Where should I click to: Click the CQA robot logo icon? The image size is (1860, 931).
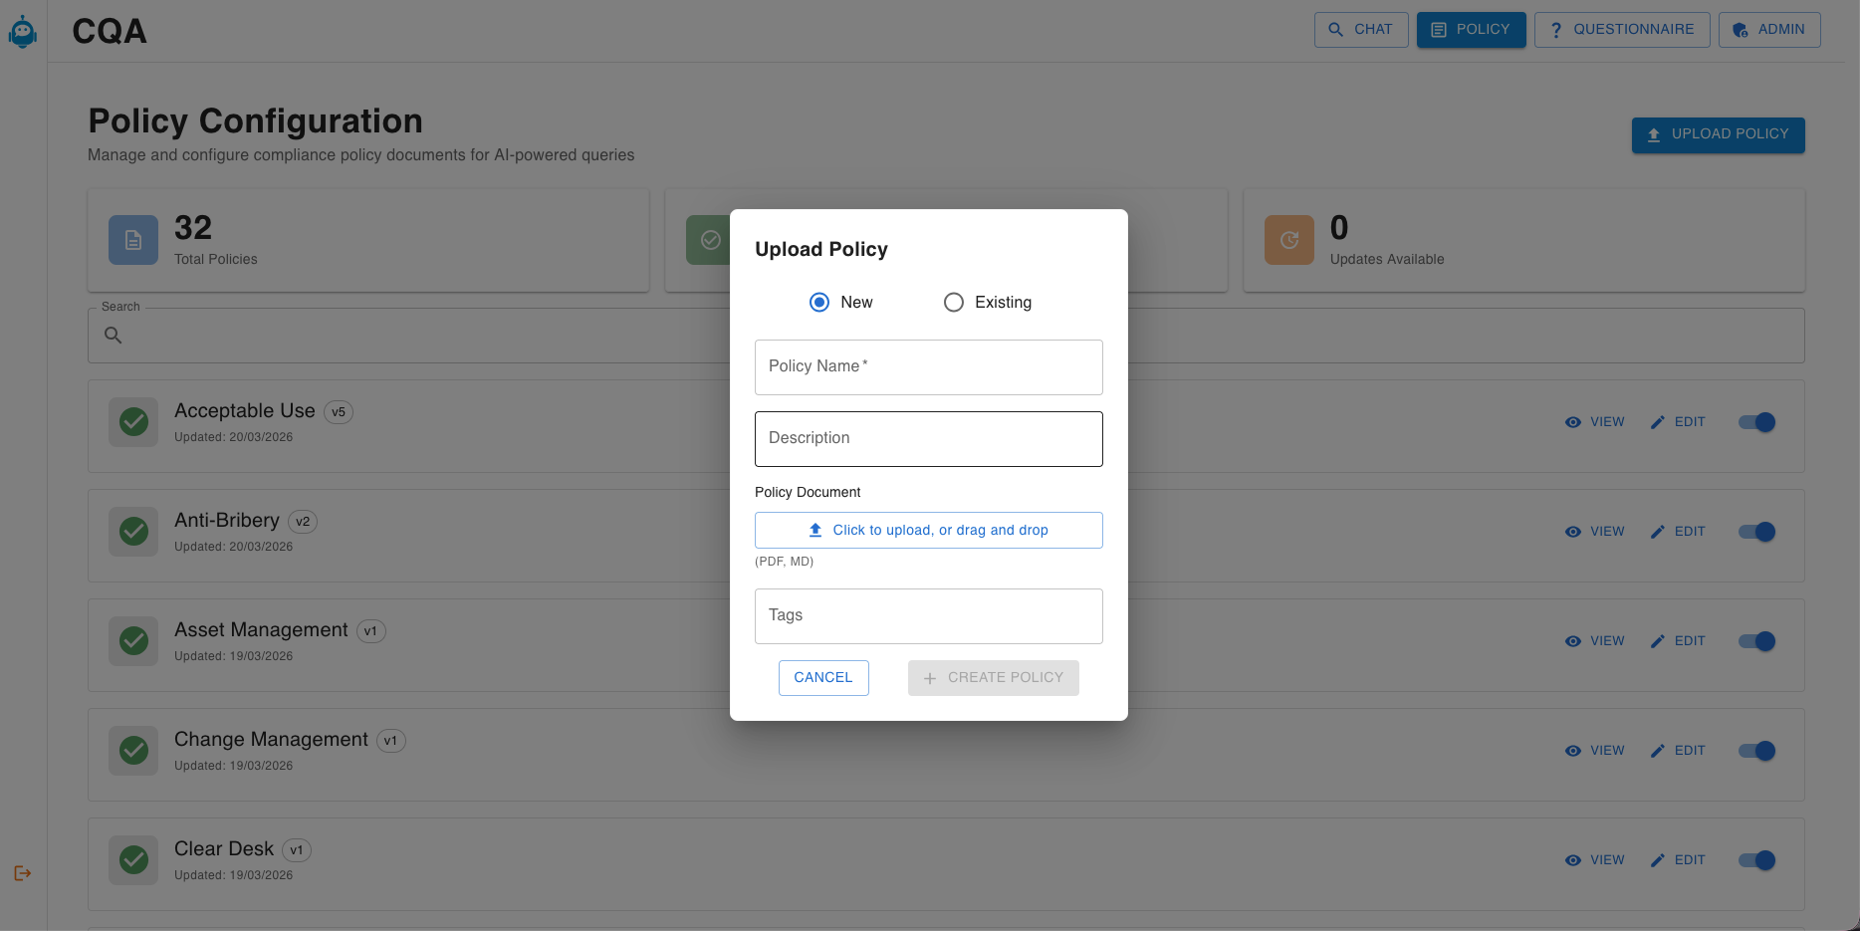point(22,31)
